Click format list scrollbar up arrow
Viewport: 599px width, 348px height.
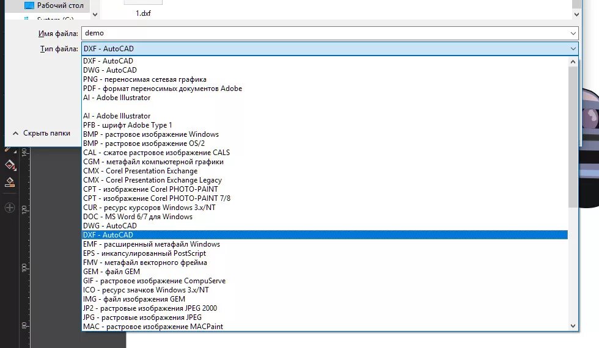pos(573,62)
